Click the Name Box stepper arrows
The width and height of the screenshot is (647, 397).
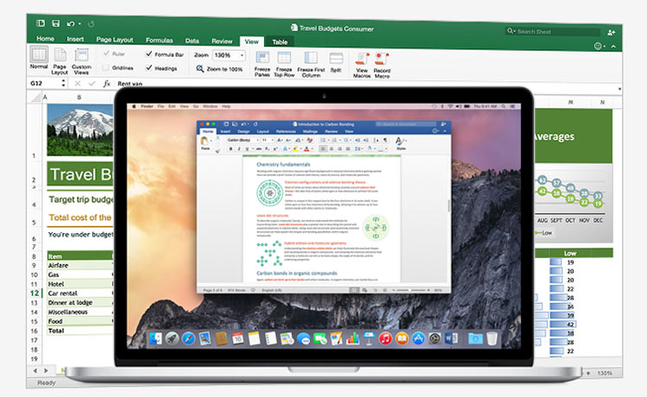click(63, 83)
